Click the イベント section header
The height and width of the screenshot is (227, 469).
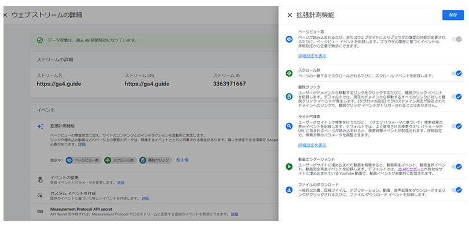(46, 110)
